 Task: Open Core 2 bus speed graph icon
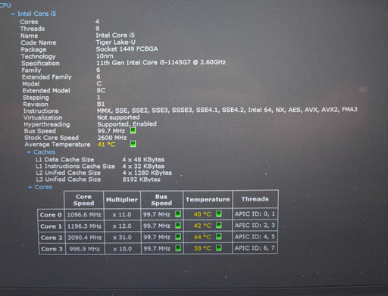tap(178, 237)
